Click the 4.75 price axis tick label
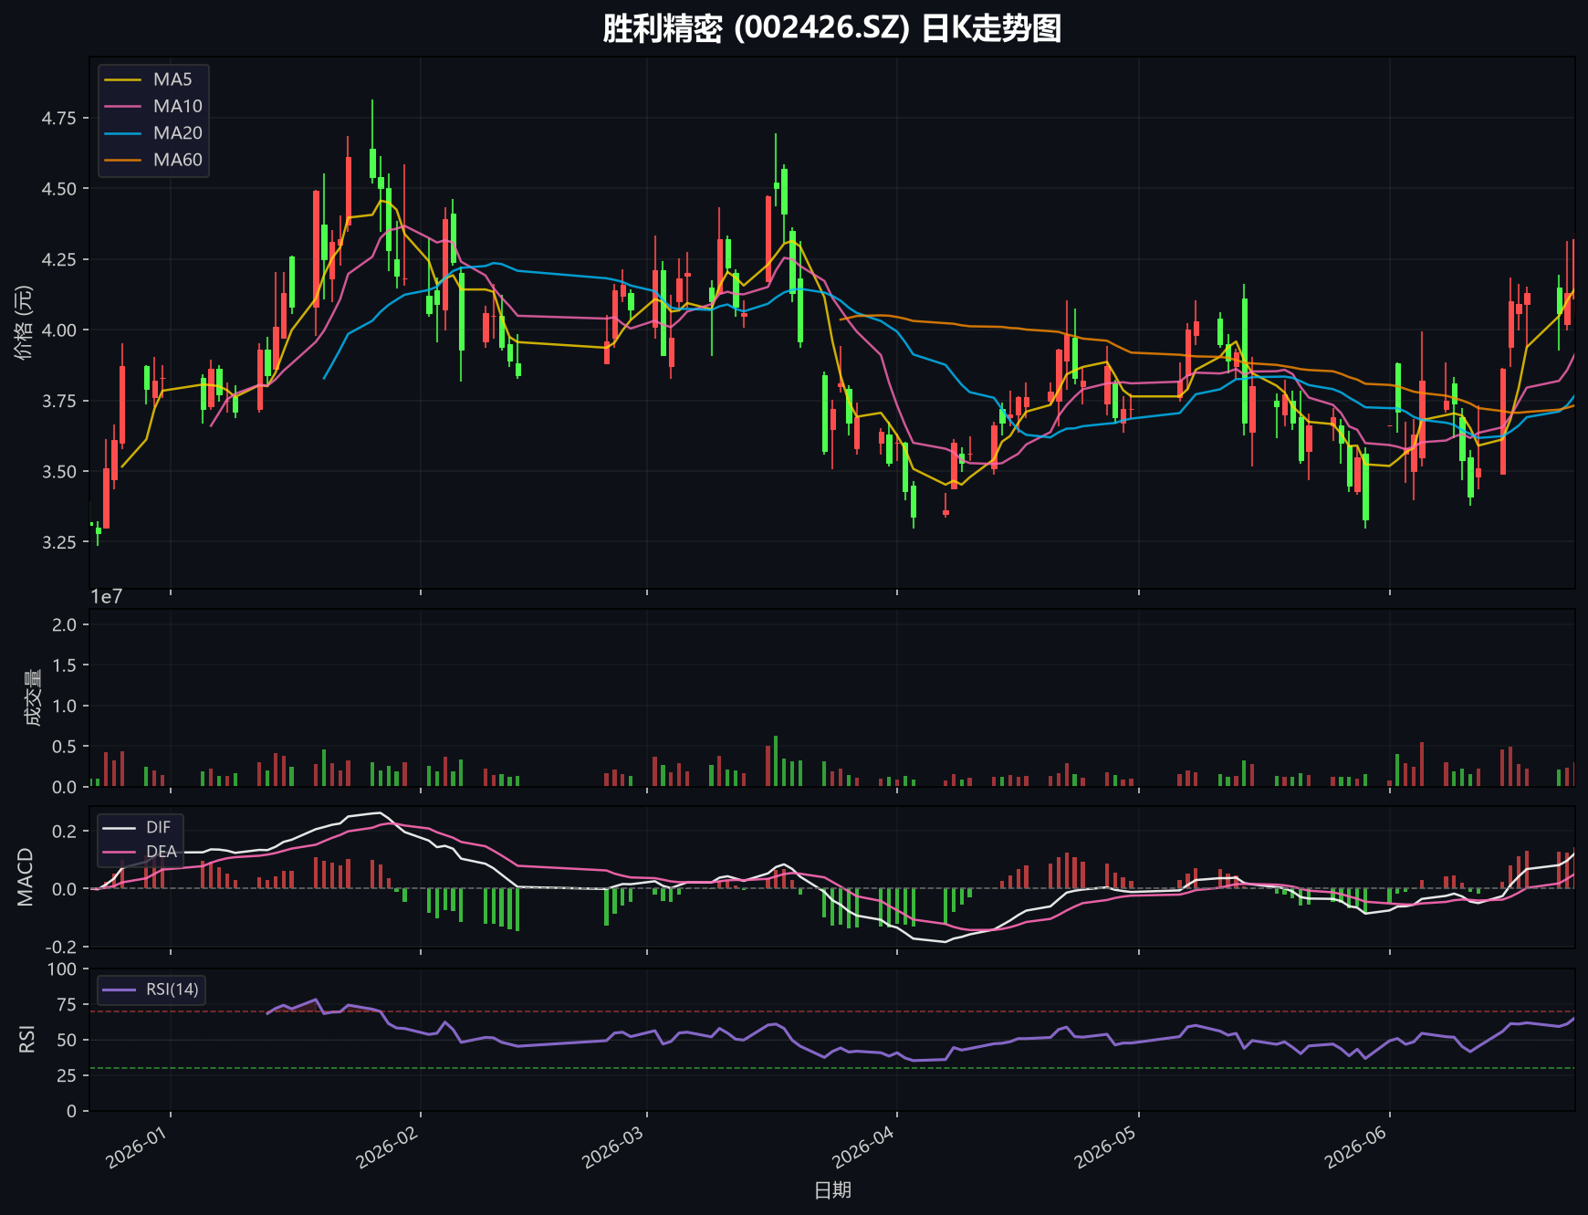This screenshot has width=1588, height=1215. tap(59, 119)
